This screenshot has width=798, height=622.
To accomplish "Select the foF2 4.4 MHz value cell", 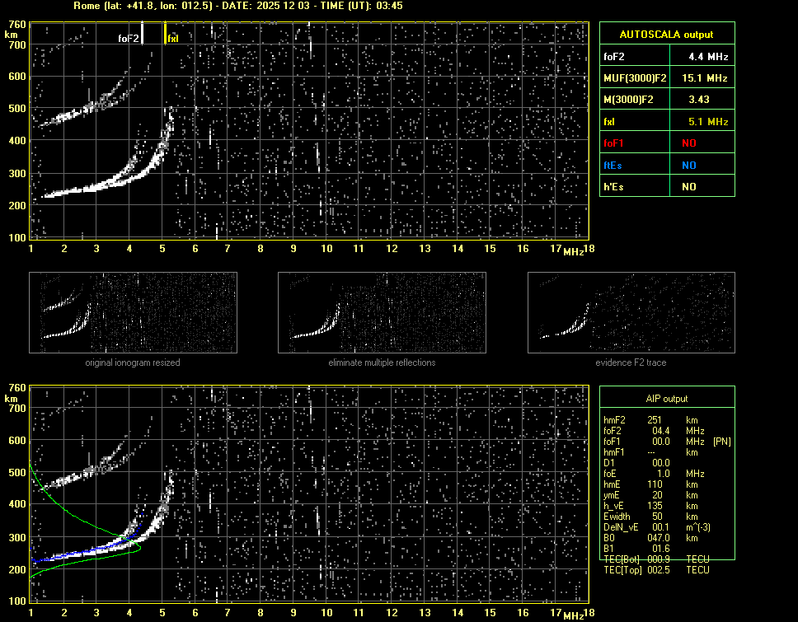I will (x=708, y=57).
